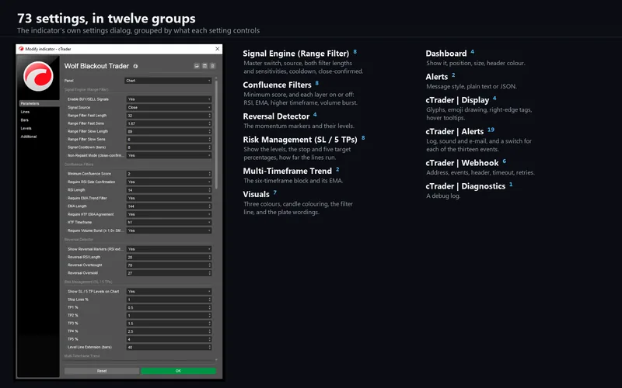Click the 'Signal Engine (Range Filter)' heading
Screen dimensions: 622x388
point(296,54)
